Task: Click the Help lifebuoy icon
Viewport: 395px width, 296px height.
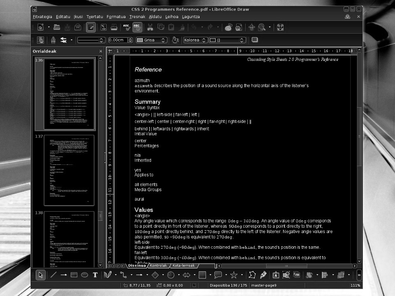Action: 280,27
